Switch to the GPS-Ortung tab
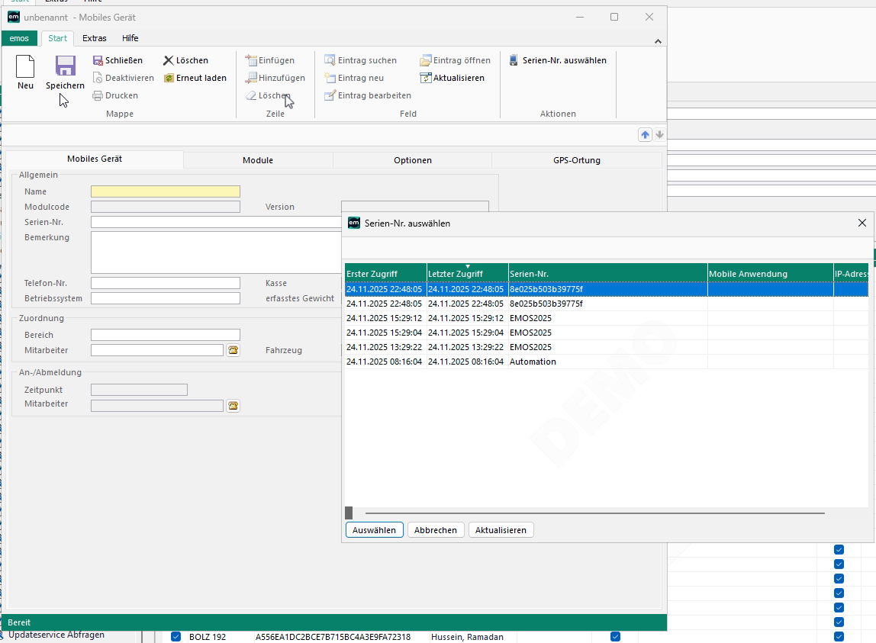The height and width of the screenshot is (643, 876). (x=576, y=160)
